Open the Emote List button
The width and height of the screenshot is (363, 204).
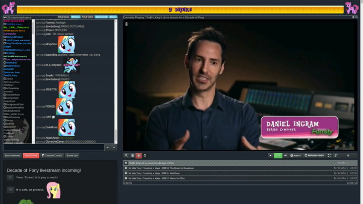coord(72,156)
